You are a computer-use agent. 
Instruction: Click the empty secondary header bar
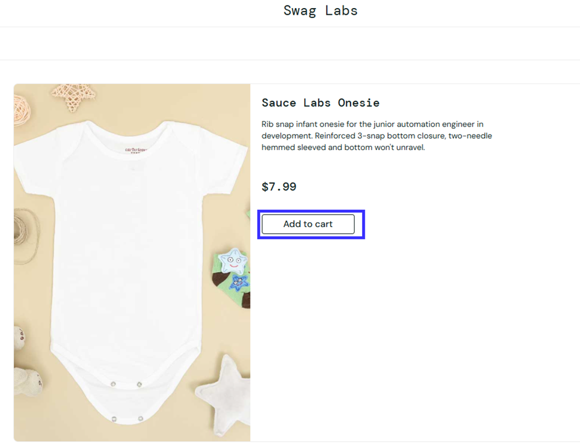pos(290,43)
